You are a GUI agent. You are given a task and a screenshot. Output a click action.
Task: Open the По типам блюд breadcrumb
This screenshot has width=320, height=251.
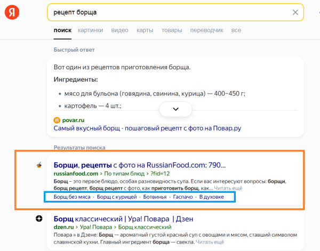point(124,174)
